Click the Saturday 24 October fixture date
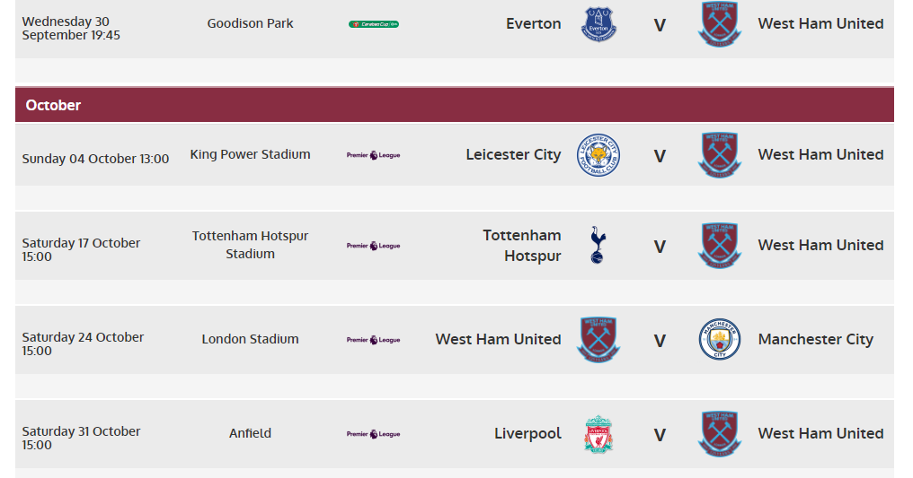The image size is (913, 478). (x=83, y=343)
